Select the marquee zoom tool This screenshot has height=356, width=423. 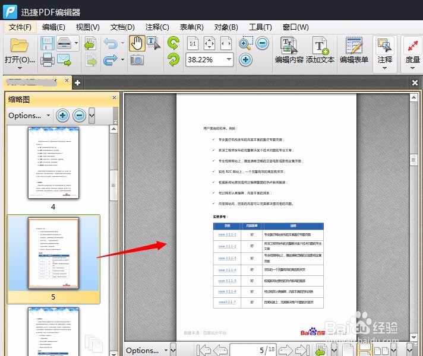pyautogui.click(x=246, y=43)
